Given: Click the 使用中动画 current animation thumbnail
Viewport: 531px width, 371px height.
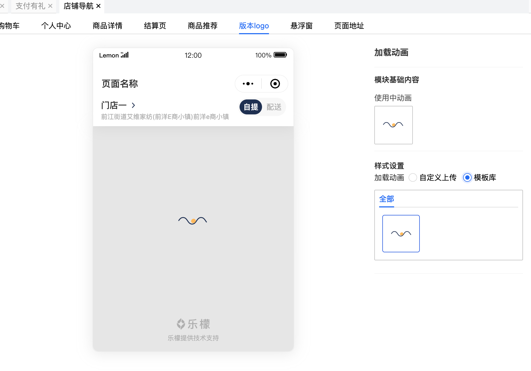Looking at the screenshot, I should tap(393, 125).
